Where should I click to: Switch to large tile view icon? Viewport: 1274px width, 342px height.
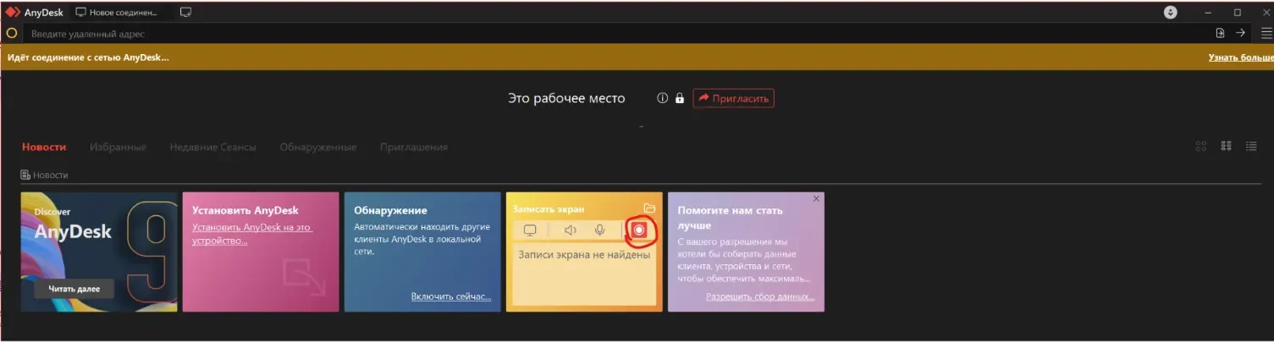click(1200, 146)
